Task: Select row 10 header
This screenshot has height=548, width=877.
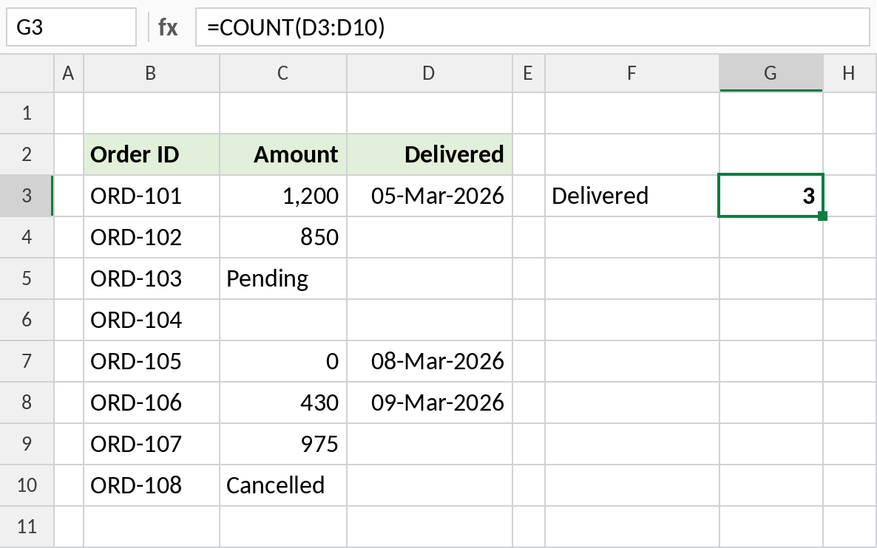Action: coord(27,485)
